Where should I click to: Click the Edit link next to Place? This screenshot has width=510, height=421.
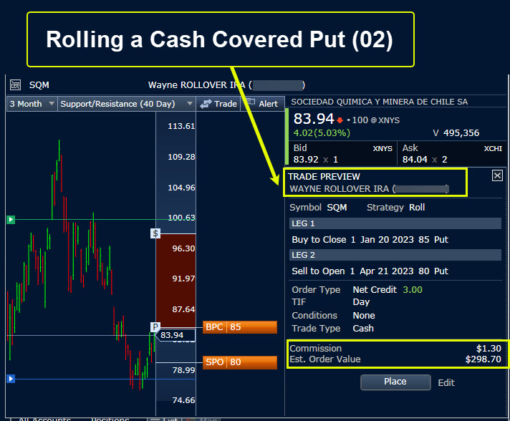coord(446,382)
